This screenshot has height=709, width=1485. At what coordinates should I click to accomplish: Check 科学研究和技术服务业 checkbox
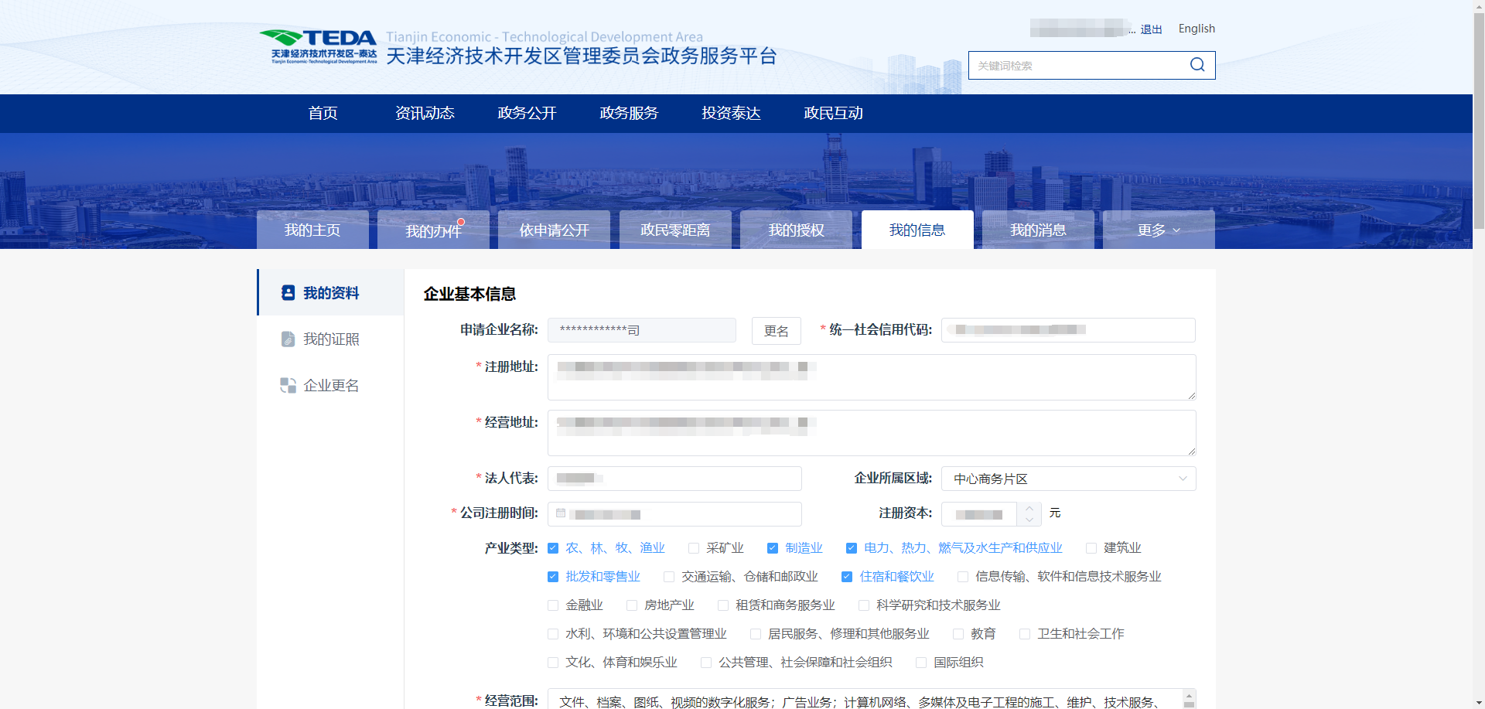(x=864, y=605)
